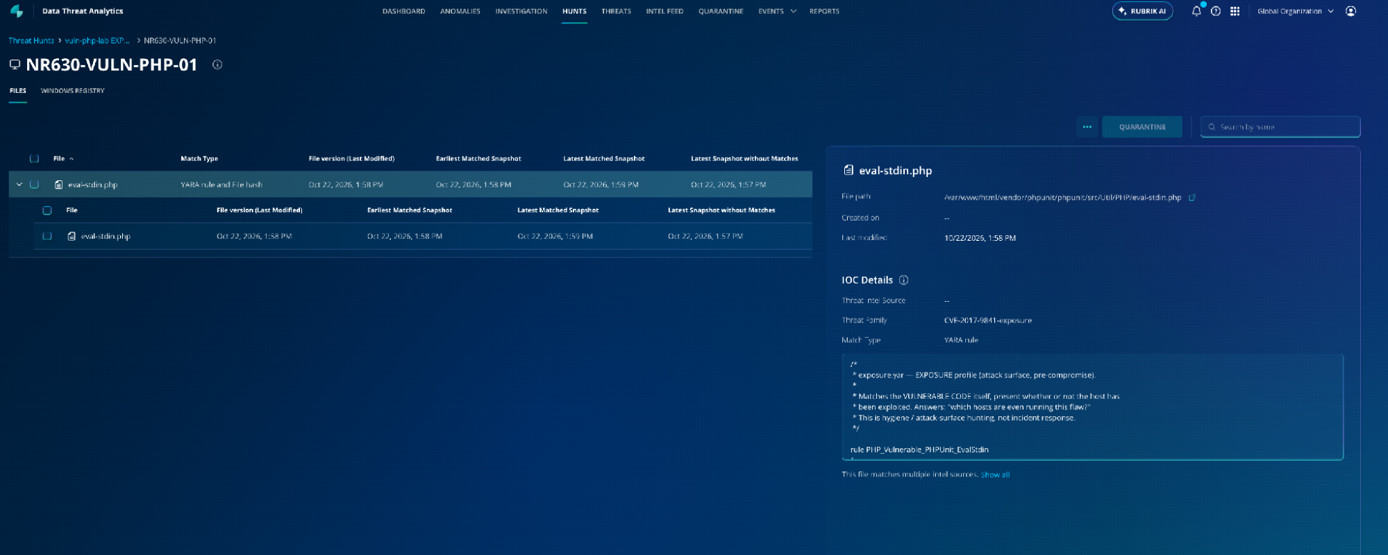The image size is (1388, 555).
Task: Open the Anomalies section
Action: click(460, 11)
